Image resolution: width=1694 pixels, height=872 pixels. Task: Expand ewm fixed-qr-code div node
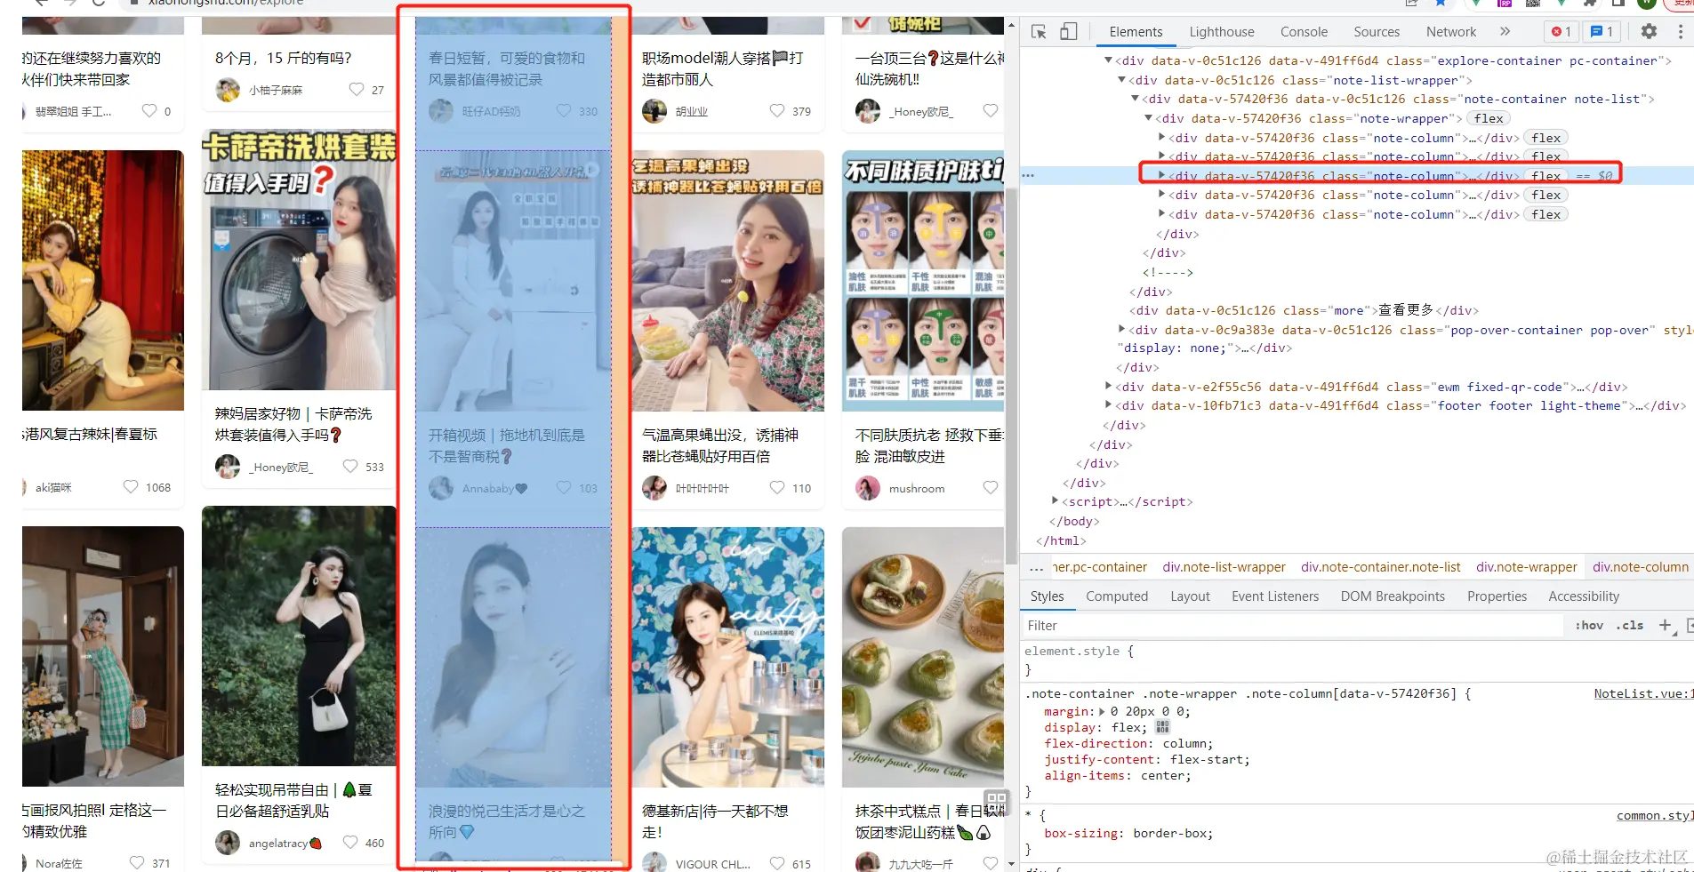point(1108,387)
